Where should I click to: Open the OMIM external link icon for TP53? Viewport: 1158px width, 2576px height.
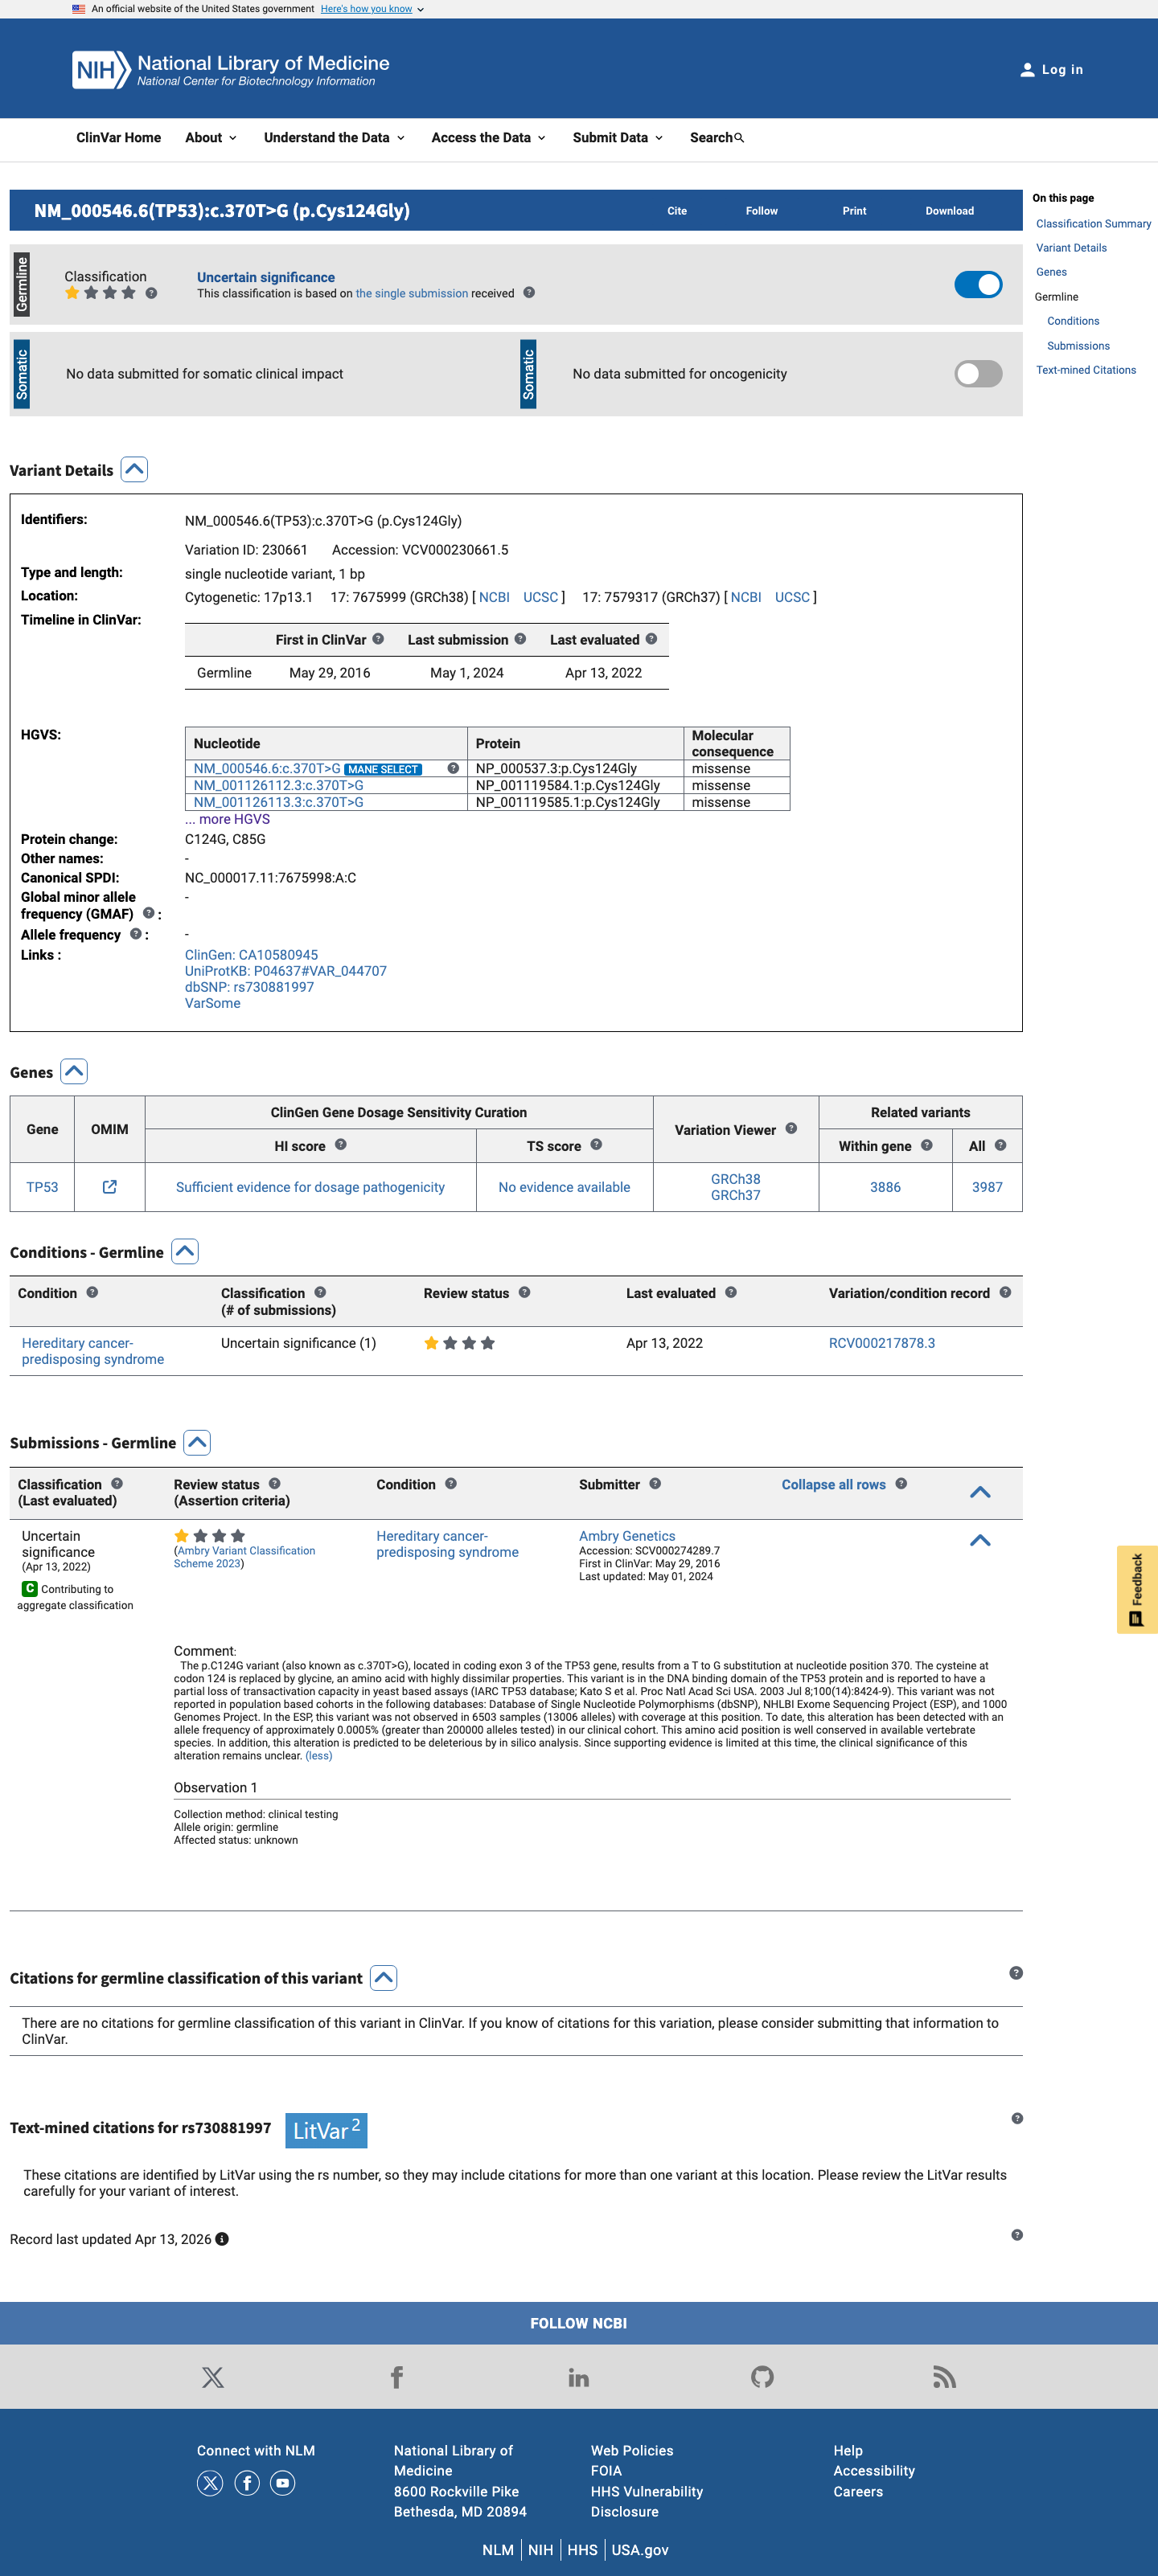click(x=110, y=1187)
